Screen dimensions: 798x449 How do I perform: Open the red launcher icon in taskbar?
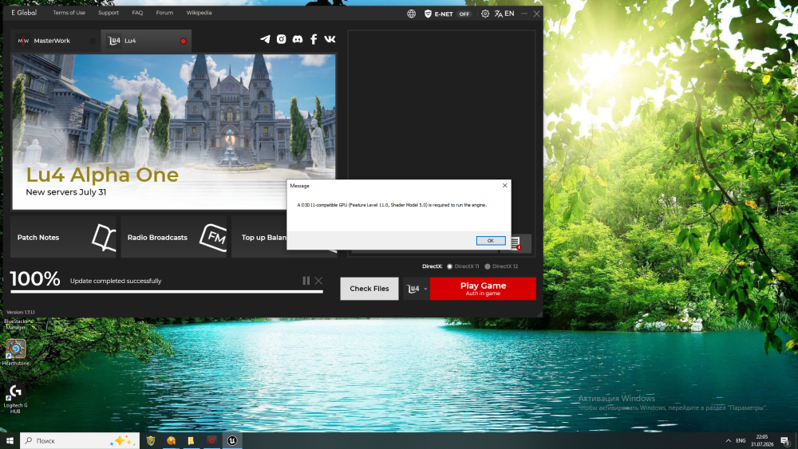pyautogui.click(x=211, y=441)
